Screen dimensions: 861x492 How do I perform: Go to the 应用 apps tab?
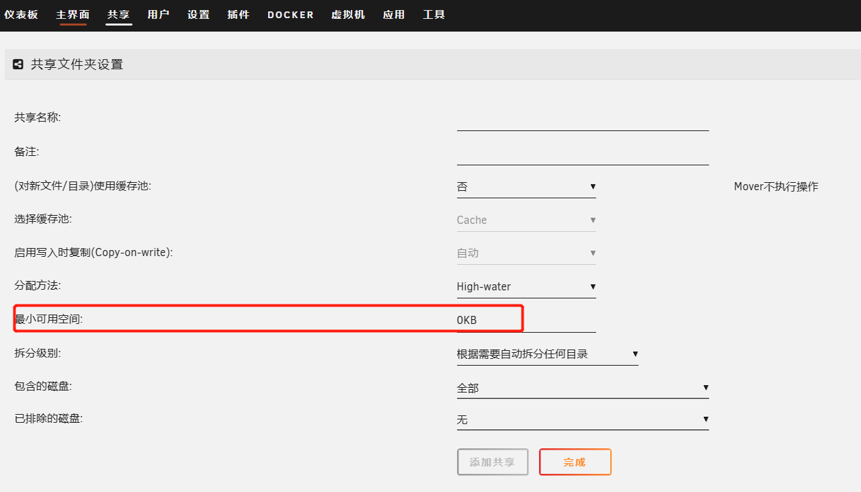(394, 14)
